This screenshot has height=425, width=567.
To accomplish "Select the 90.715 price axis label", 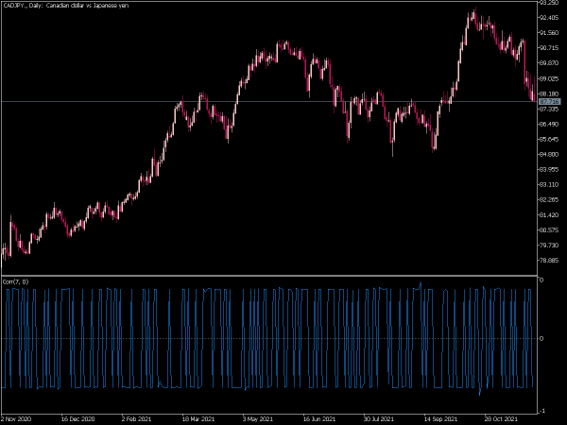I will pyautogui.click(x=549, y=48).
